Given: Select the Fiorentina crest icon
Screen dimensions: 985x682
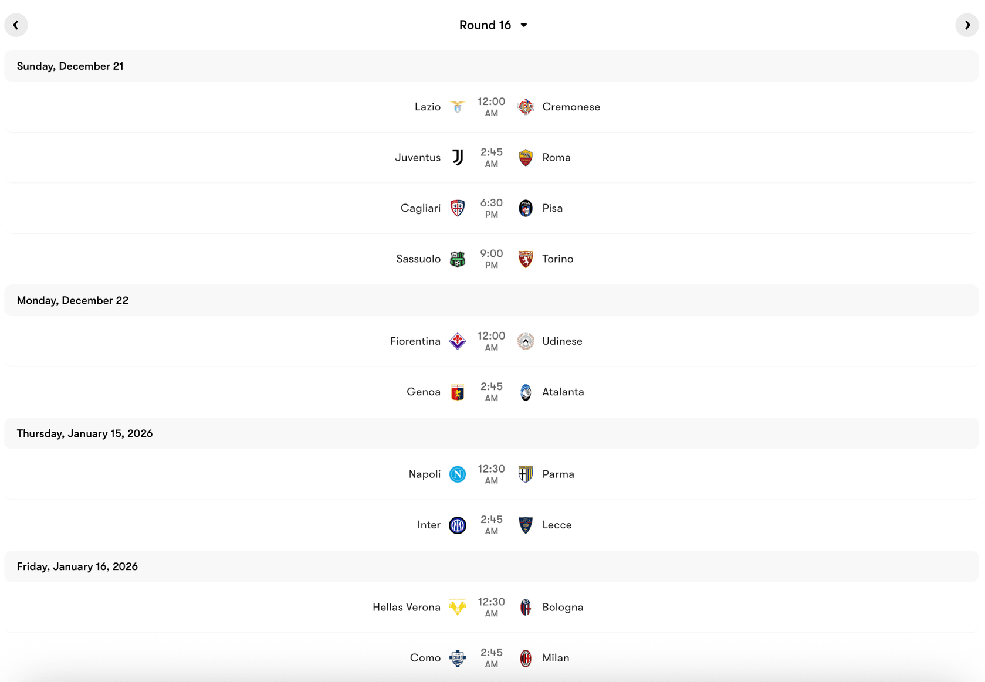Looking at the screenshot, I should (458, 341).
